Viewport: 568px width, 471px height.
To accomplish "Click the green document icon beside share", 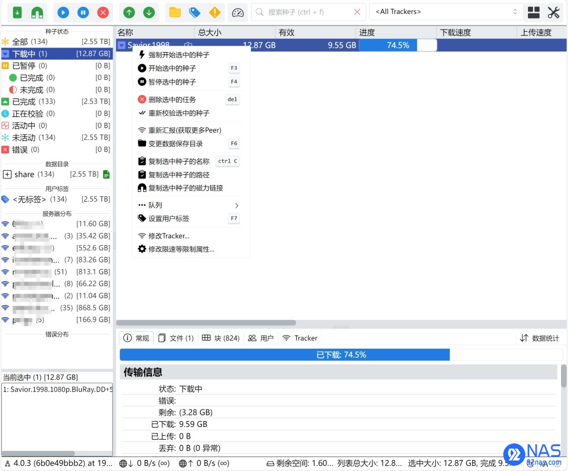I will 106,174.
